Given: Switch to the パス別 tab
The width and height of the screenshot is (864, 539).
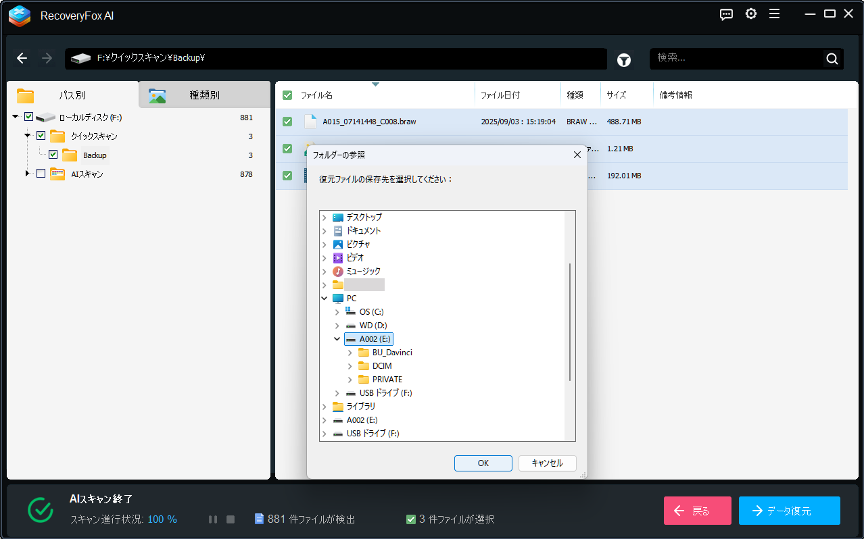Looking at the screenshot, I should (x=72, y=95).
